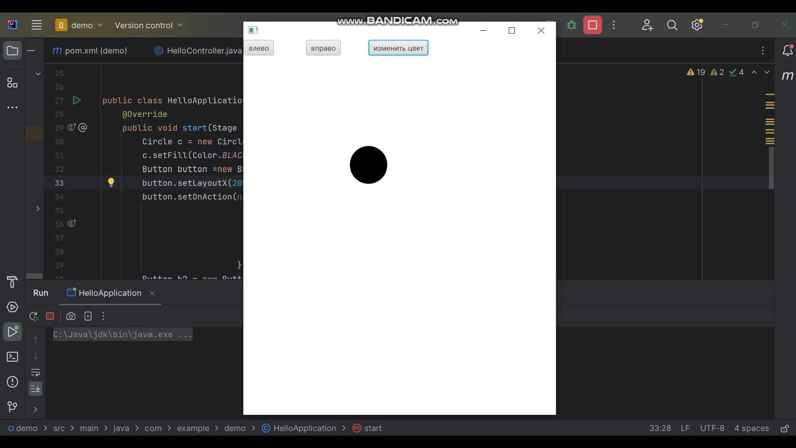Click the down arrow in Run console
The image size is (796, 448).
click(x=36, y=356)
